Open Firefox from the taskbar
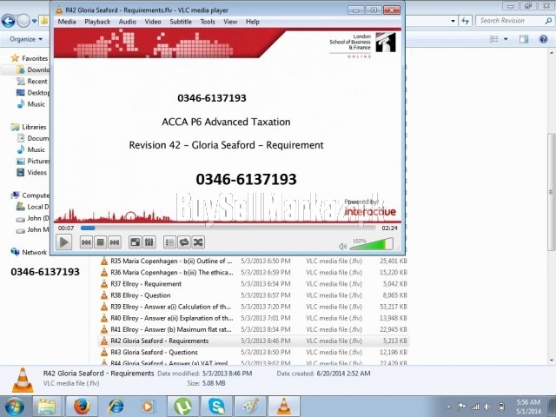 tap(81, 406)
